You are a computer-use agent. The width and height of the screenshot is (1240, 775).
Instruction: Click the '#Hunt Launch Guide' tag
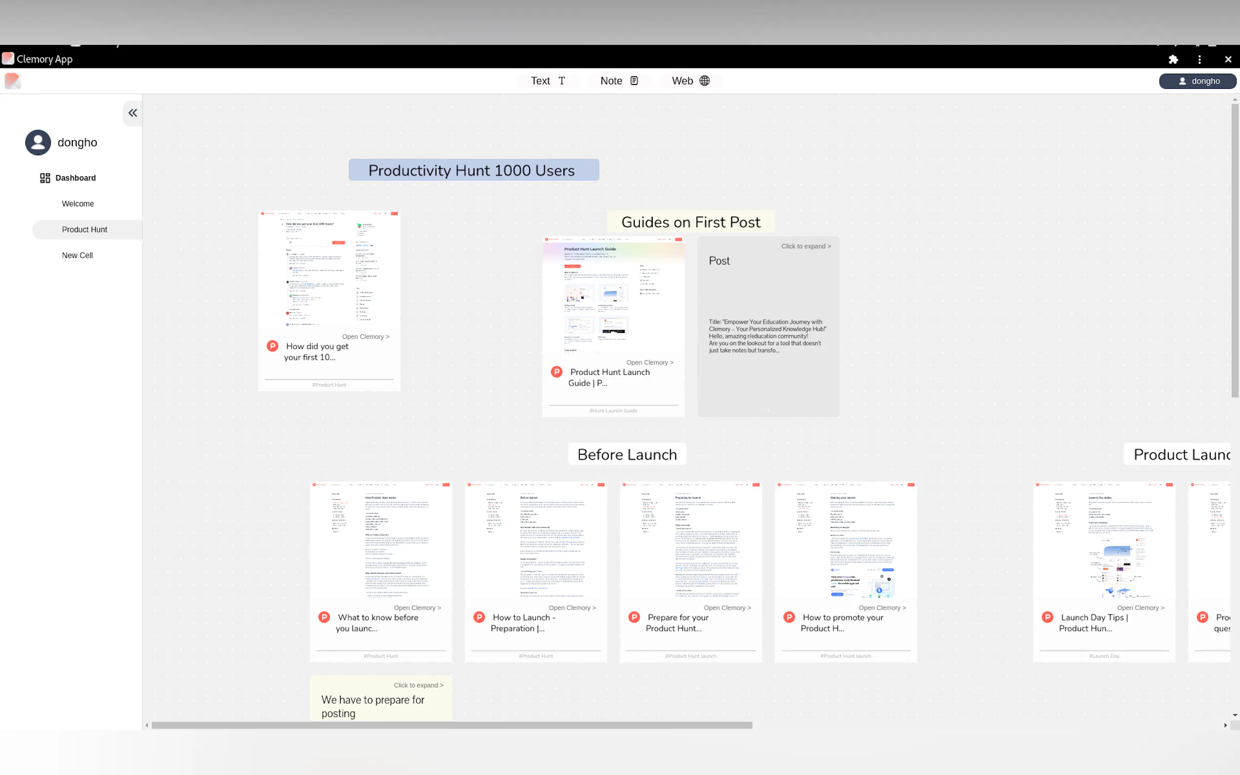coord(613,410)
